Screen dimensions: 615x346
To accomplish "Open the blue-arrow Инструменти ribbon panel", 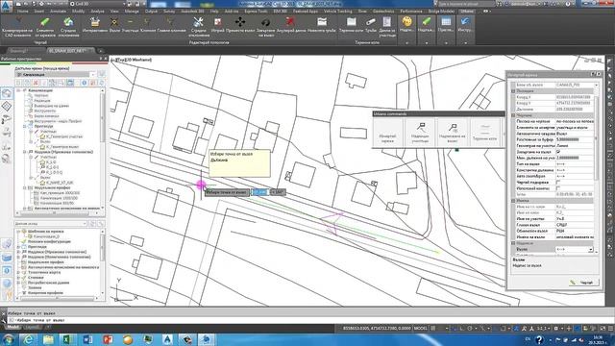I will [465, 30].
